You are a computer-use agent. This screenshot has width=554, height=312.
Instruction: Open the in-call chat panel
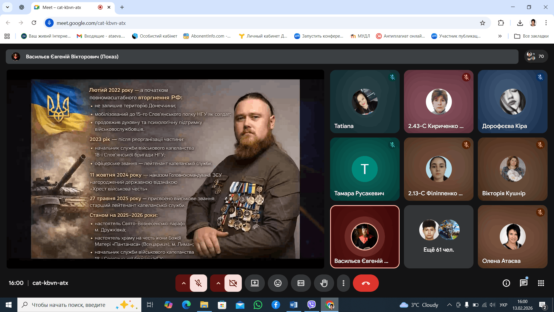(523, 283)
